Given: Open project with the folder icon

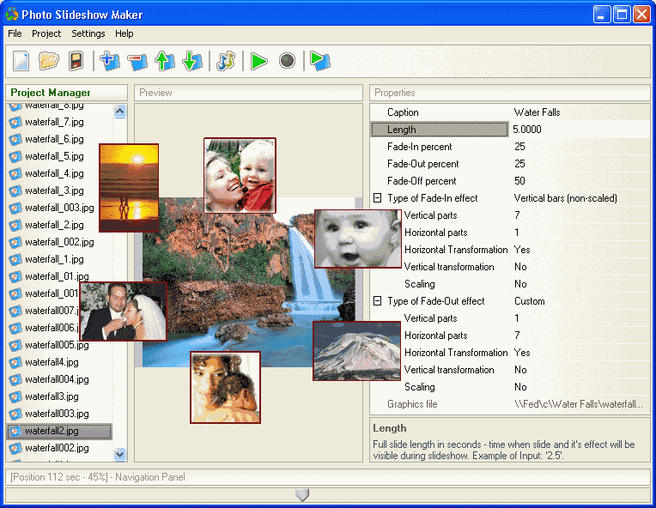Looking at the screenshot, I should click(49, 61).
